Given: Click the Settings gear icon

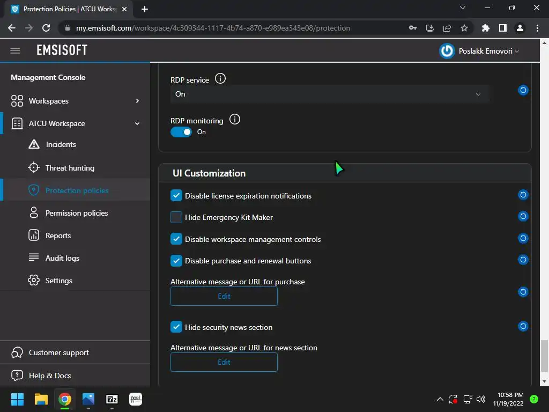Looking at the screenshot, I should point(34,280).
